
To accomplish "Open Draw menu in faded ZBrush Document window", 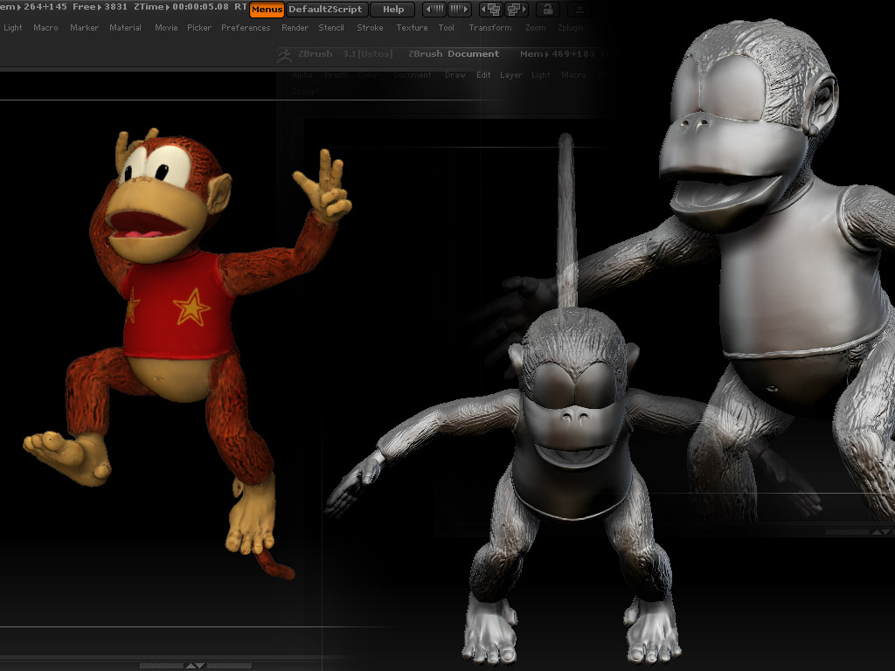I will (454, 75).
